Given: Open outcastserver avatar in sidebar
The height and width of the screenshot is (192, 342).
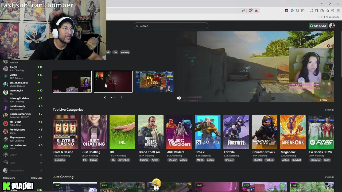Looking at the screenshot, I should pos(6,147).
